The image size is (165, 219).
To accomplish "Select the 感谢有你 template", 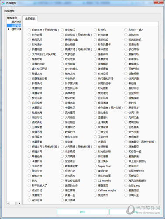I will pyautogui.click(x=95, y=54).
